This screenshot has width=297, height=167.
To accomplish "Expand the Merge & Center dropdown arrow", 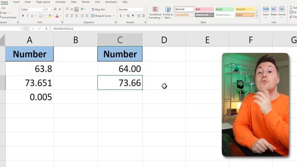I will [114, 16].
